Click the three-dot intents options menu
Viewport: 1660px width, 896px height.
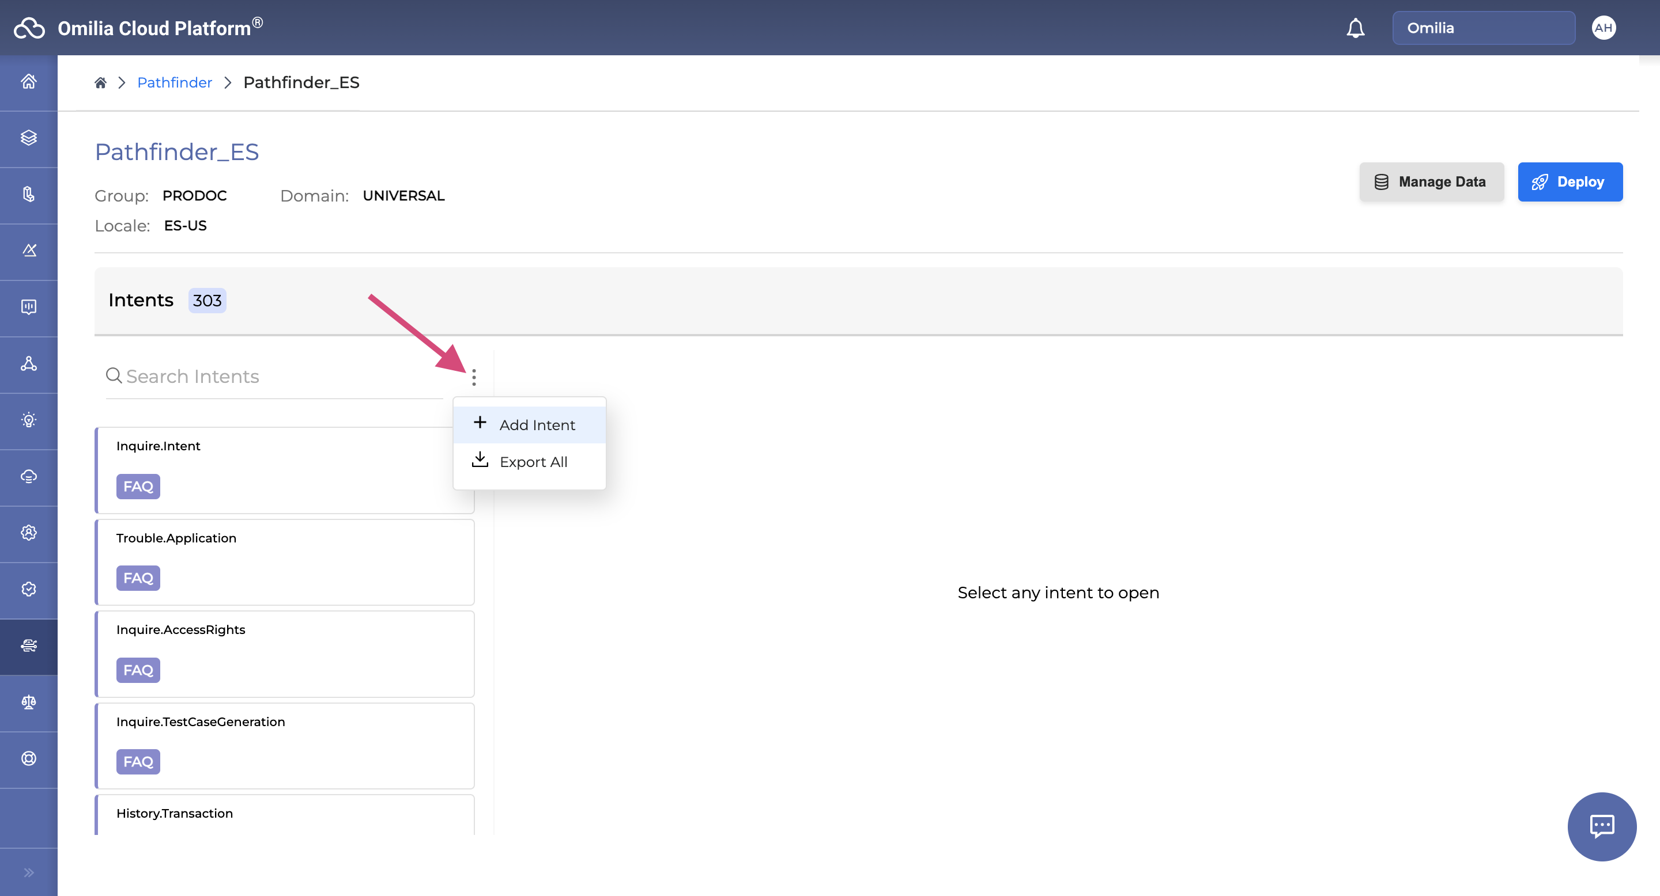point(474,377)
